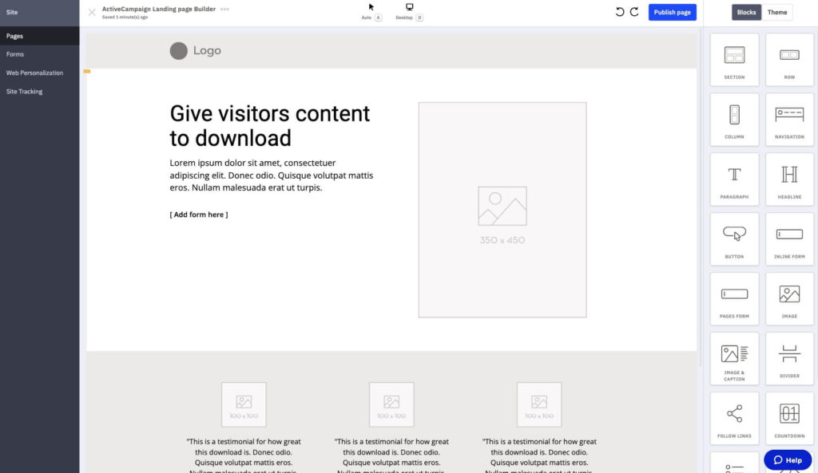Screen dimensions: 818x473
Task: Redo the last change
Action: click(634, 12)
